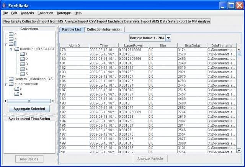Open the Particle Index 1 - 784 dropdown
Image resolution: width=245 pixels, height=167 pixels.
(168, 38)
